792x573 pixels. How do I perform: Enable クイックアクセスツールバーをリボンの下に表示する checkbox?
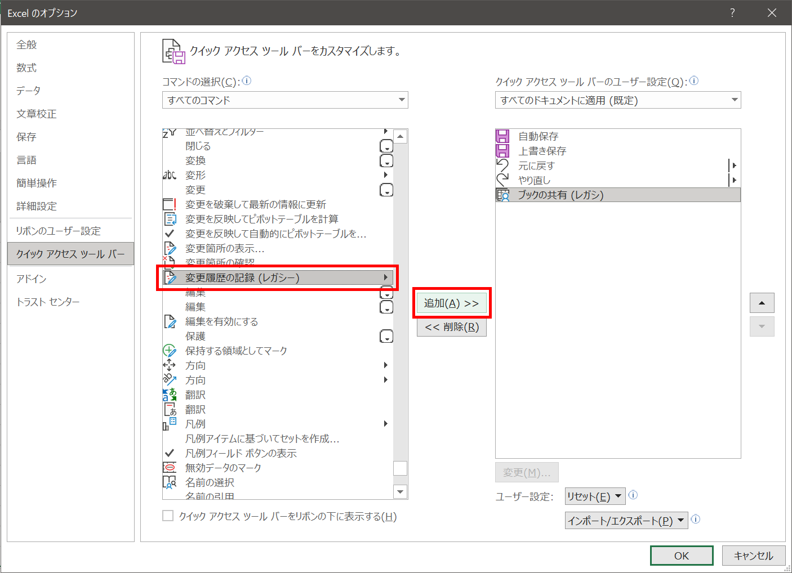point(168,516)
